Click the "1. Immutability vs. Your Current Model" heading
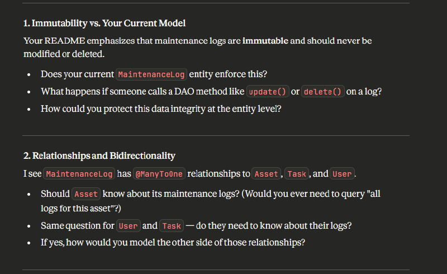The height and width of the screenshot is (274, 447). click(104, 23)
